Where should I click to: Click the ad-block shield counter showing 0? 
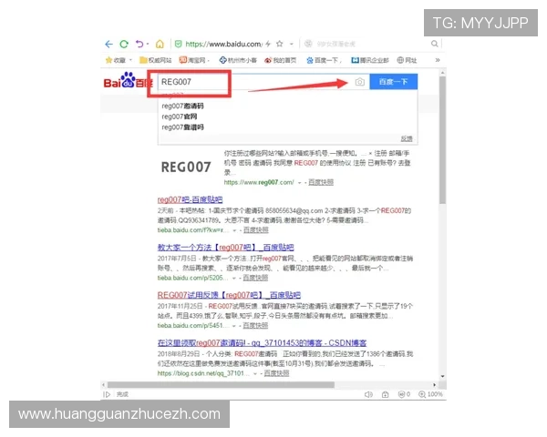(x=404, y=394)
